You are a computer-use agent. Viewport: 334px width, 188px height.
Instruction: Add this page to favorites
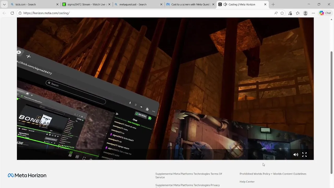[282, 13]
